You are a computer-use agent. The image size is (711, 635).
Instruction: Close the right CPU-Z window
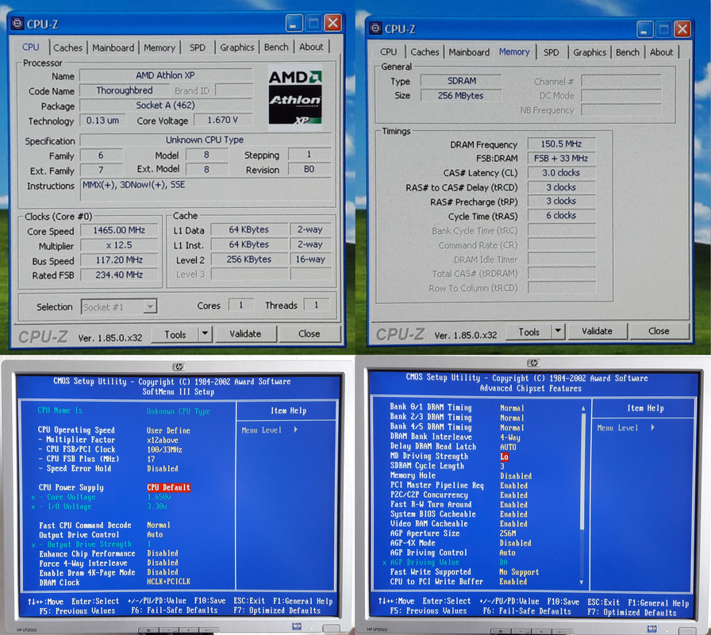coord(682,29)
